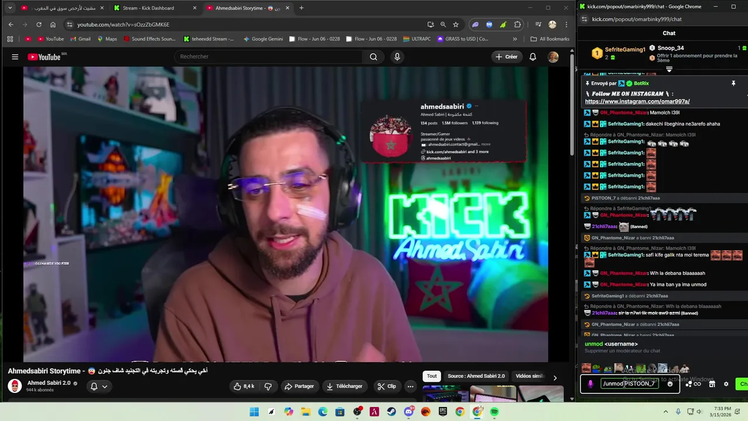Open the Instagram omar997a link in chat
748x421 pixels.
click(x=637, y=102)
